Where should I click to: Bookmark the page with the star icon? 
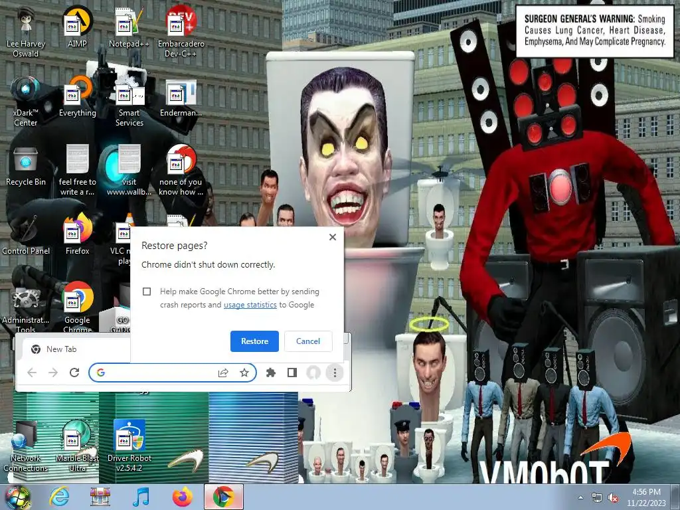coord(244,373)
